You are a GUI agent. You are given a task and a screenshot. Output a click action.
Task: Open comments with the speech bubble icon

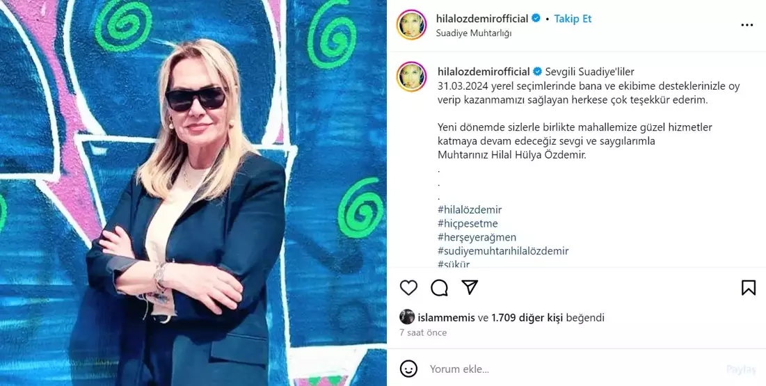[x=439, y=288]
